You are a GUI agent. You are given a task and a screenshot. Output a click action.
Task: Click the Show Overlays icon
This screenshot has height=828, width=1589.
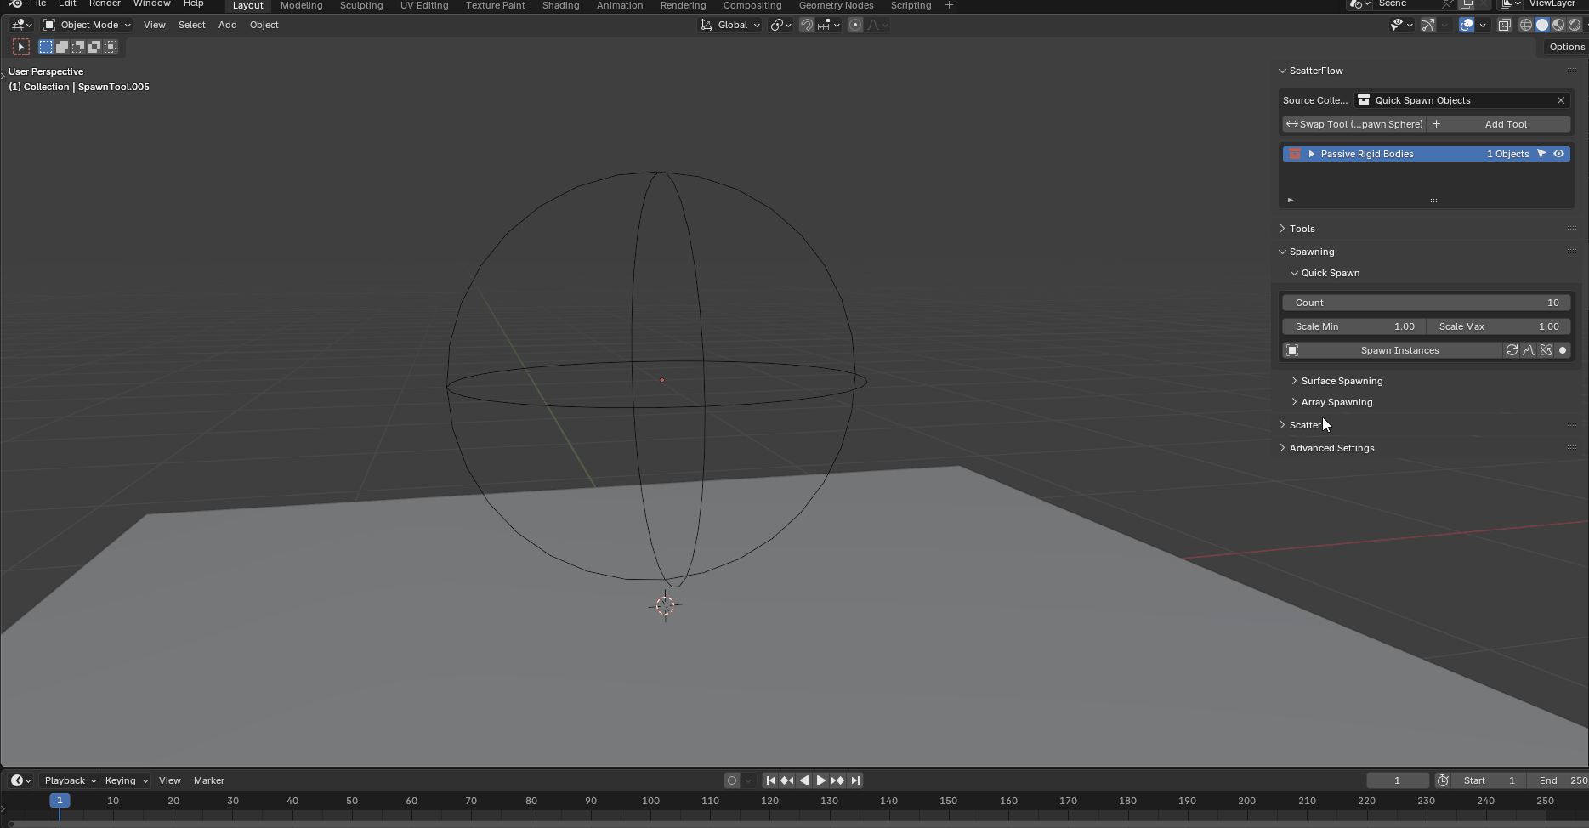point(1466,25)
